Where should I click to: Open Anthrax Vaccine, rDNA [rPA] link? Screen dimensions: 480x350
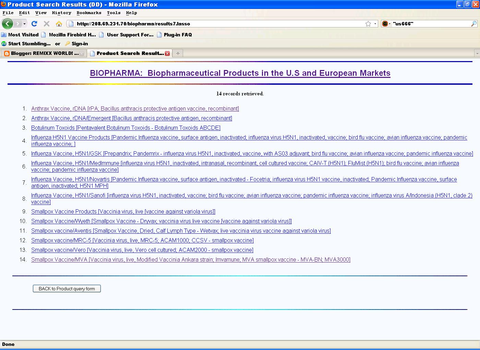tap(135, 108)
